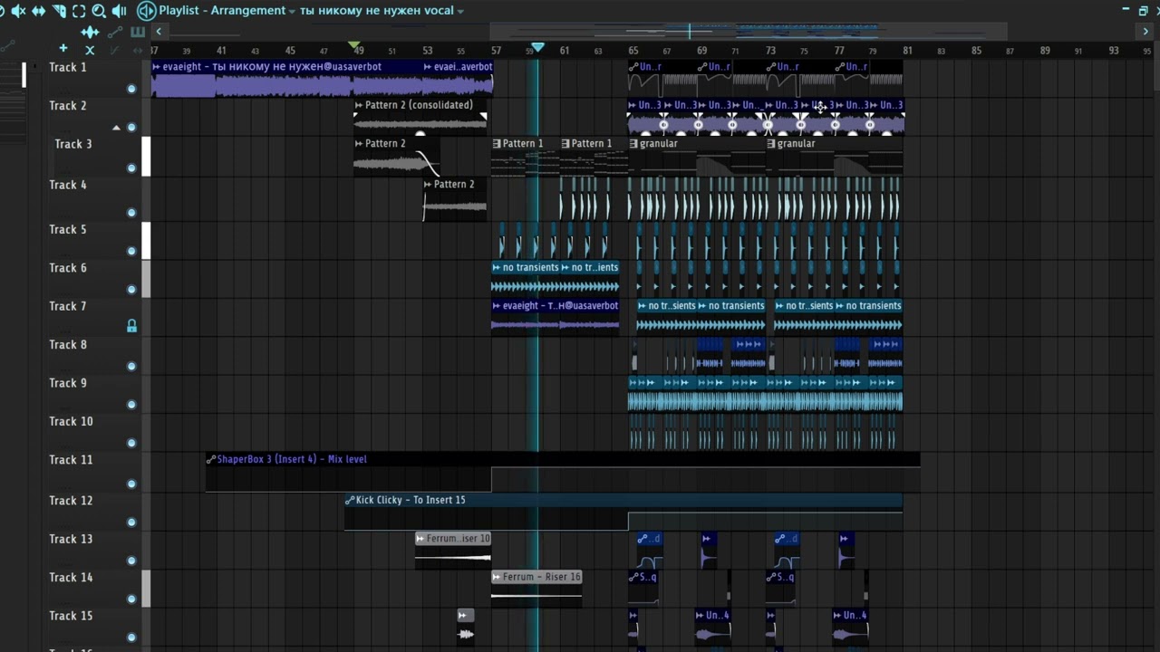1160x652 pixels.
Task: Choose the Zoom magnifier tool
Action: pyautogui.click(x=98, y=11)
